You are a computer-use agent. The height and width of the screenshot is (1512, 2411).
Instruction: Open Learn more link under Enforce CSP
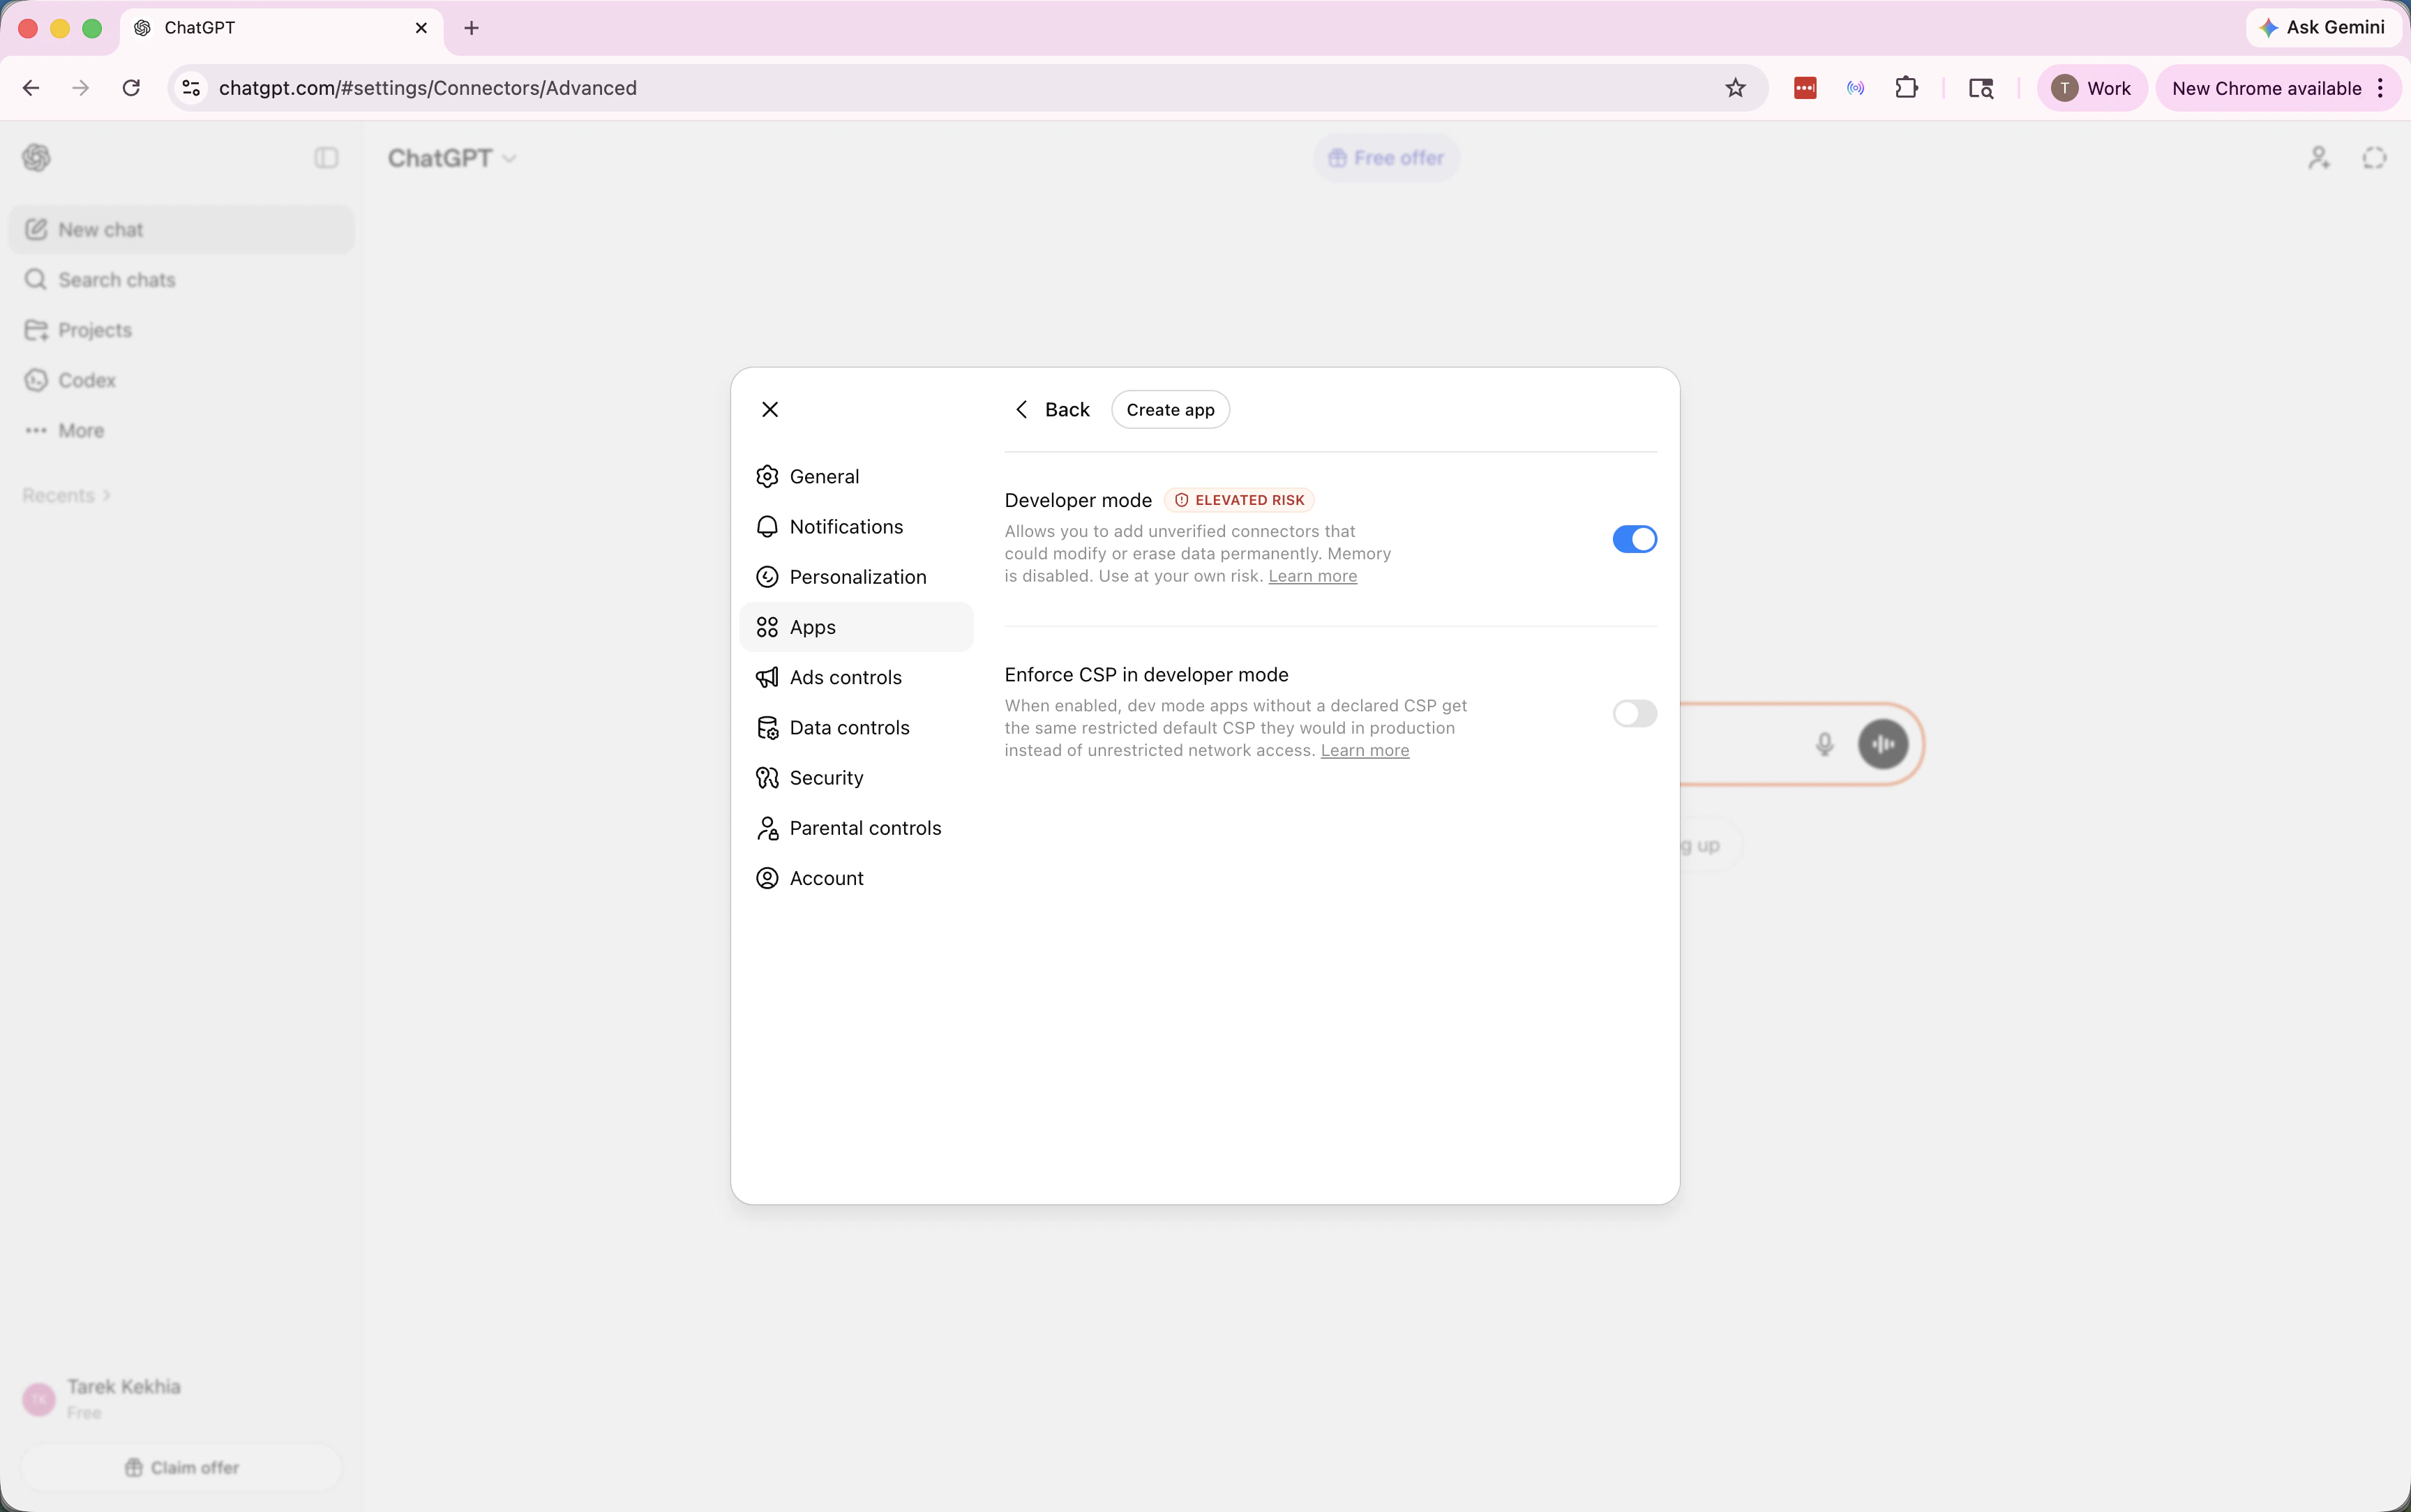coord(1364,750)
